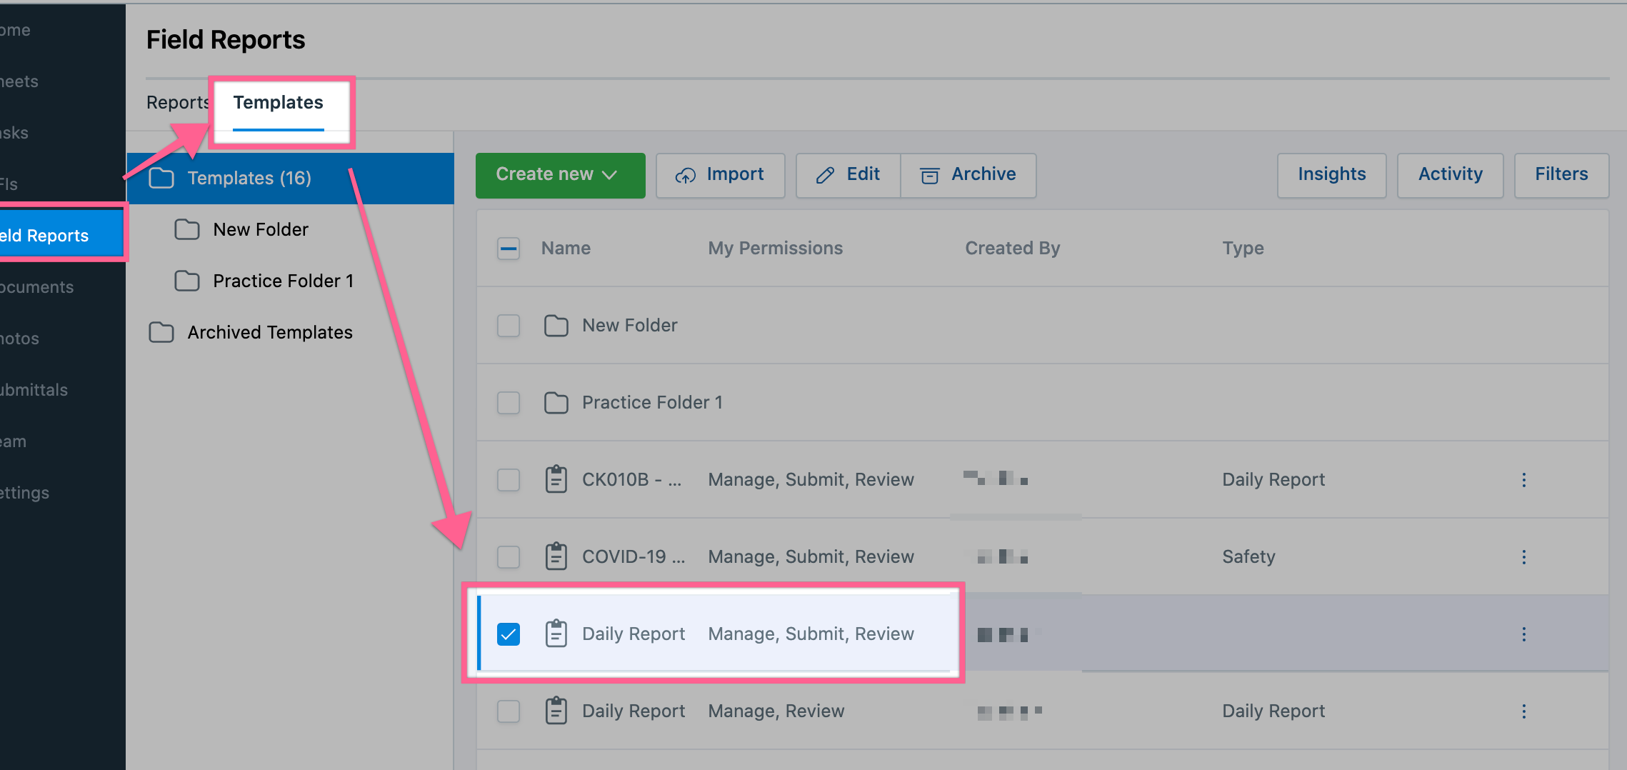Click the My Permissions column header
This screenshot has height=770, width=1627.
point(775,248)
